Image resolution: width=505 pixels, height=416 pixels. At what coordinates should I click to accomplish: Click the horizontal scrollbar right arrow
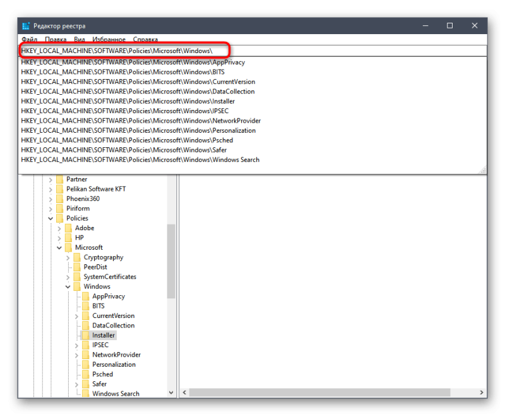482,393
